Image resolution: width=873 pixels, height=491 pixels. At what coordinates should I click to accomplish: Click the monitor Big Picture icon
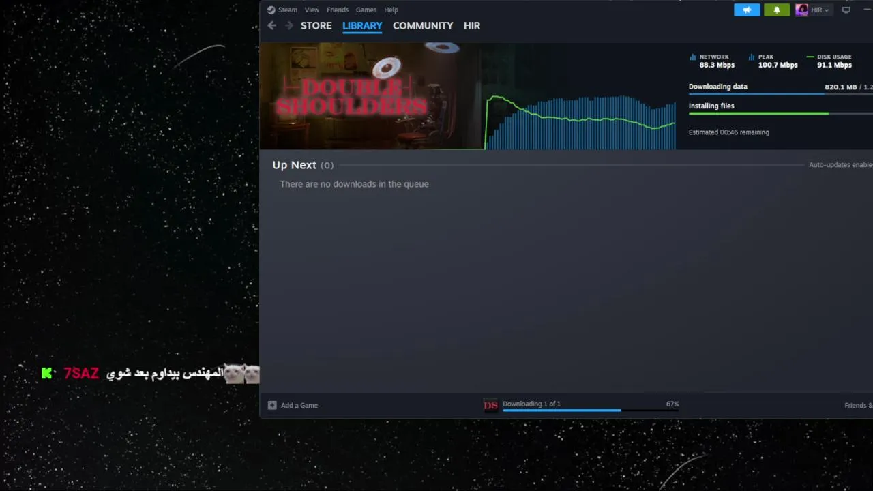click(x=846, y=10)
